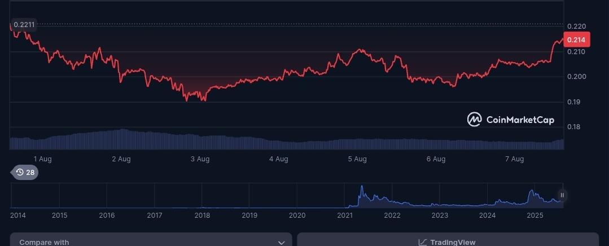Grab the right range slider handle on timeline
Image resolution: width=609 pixels, height=246 pixels.
point(562,195)
